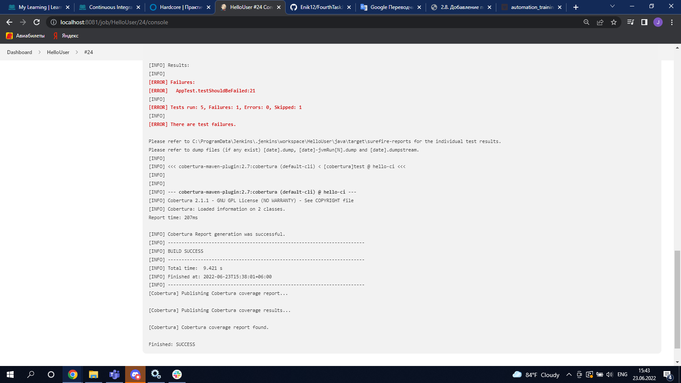Image resolution: width=681 pixels, height=383 pixels.
Task: Open Chrome from the taskbar
Action: (x=73, y=374)
